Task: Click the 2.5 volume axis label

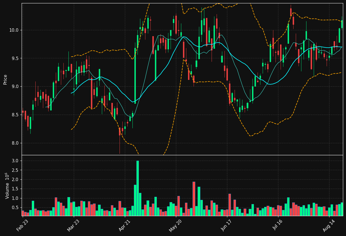Action: point(15,170)
